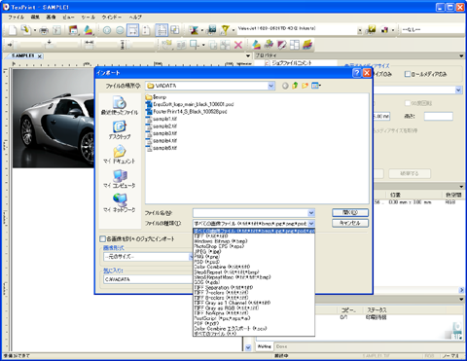This screenshot has width=467, height=361.
Task: Click the fit-to-width view icon
Action: pyautogui.click(x=132, y=30)
